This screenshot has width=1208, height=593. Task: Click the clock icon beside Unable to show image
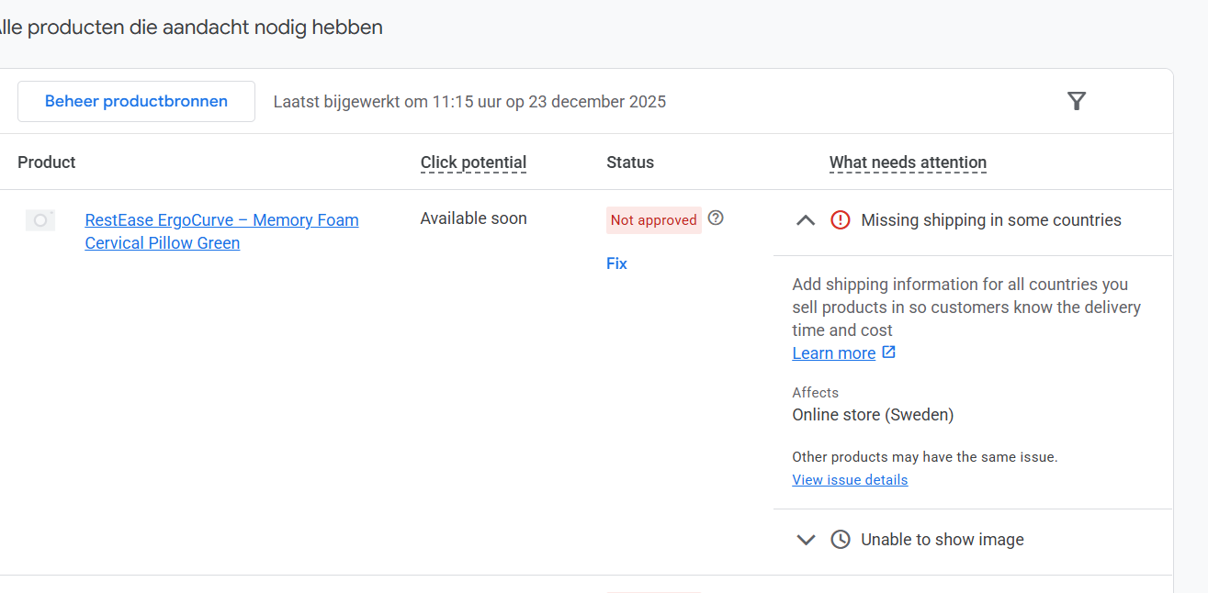click(841, 540)
